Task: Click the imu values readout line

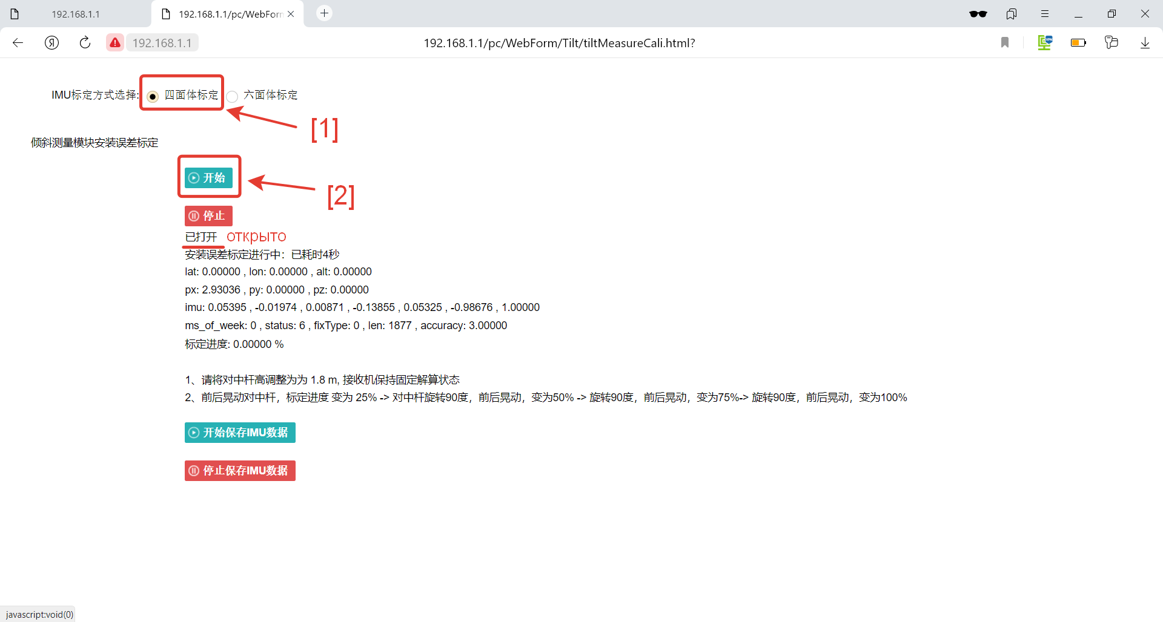Action: (362, 307)
